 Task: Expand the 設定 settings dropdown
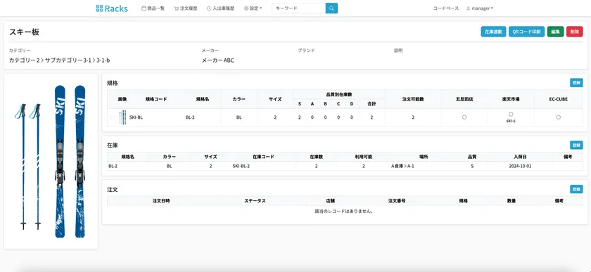(253, 8)
